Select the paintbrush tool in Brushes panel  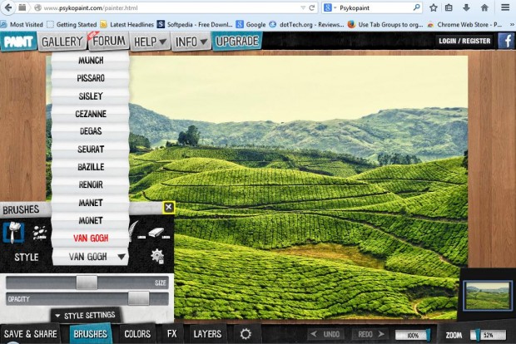[x=13, y=233]
